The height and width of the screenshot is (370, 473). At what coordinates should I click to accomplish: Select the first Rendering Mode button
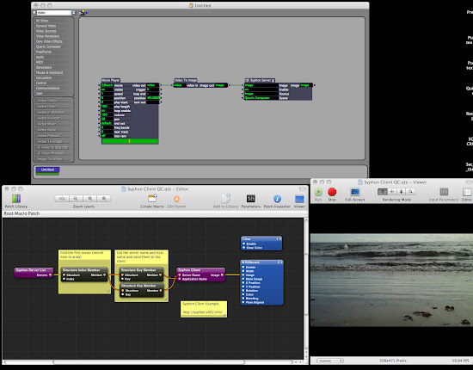pyautogui.click(x=383, y=191)
